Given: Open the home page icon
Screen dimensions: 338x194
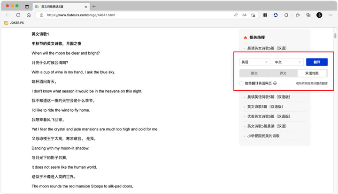Looking at the screenshot, I should coord(29,15).
